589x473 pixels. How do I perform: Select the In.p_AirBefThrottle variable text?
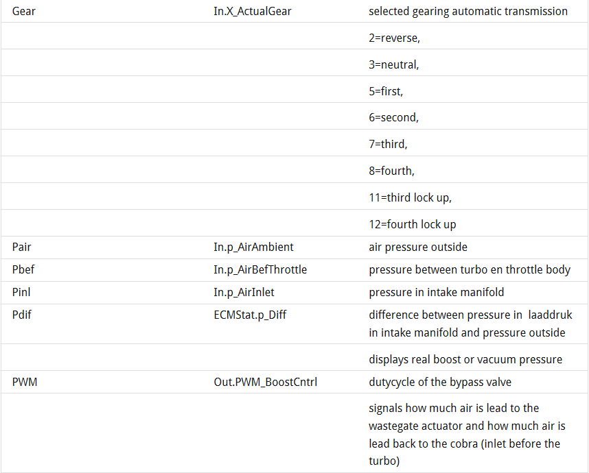pos(259,269)
